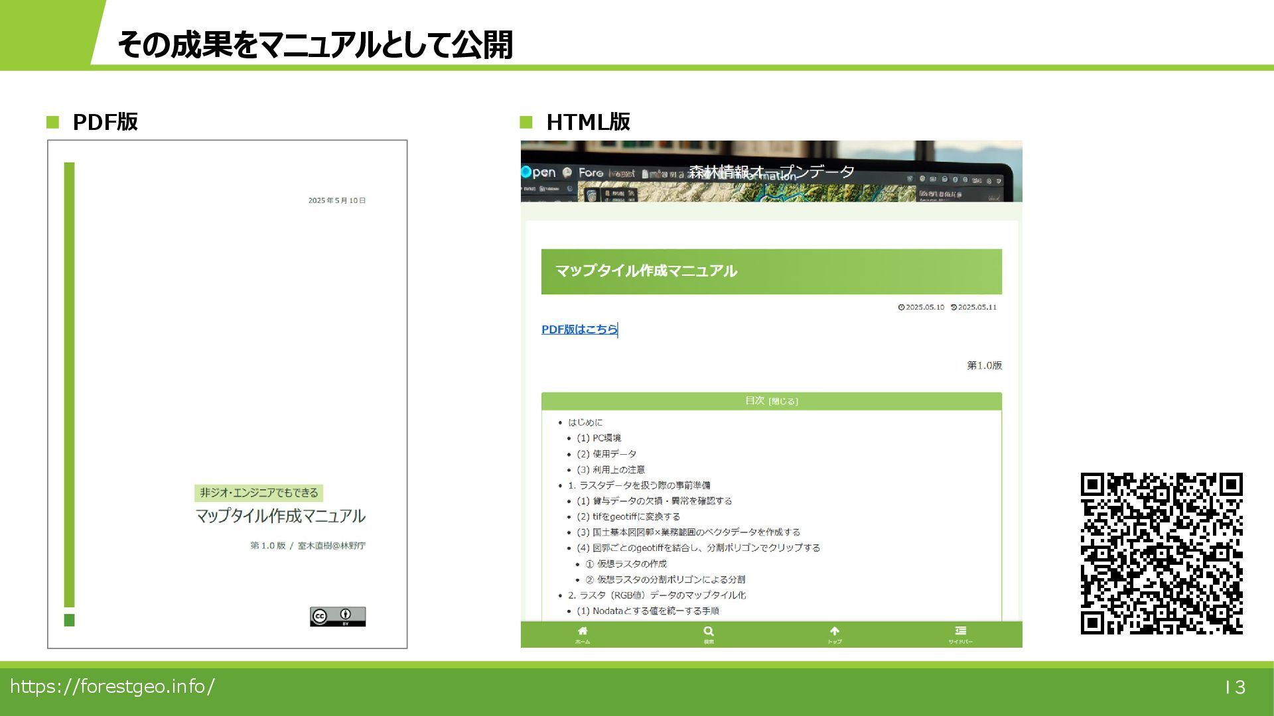Click the Creative Commons BY badge
This screenshot has height=716, width=1274.
coord(337,617)
